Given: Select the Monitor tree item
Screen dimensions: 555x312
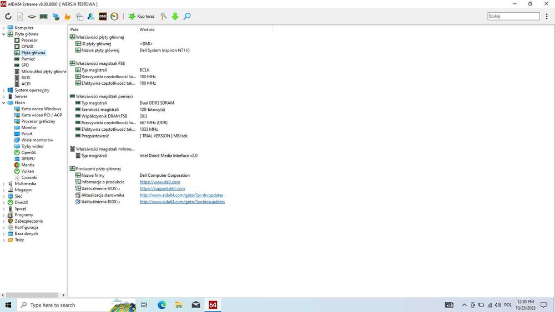Looking at the screenshot, I should (29, 127).
